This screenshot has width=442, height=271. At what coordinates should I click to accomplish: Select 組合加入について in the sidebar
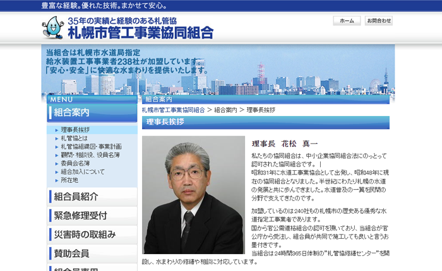click(x=83, y=171)
